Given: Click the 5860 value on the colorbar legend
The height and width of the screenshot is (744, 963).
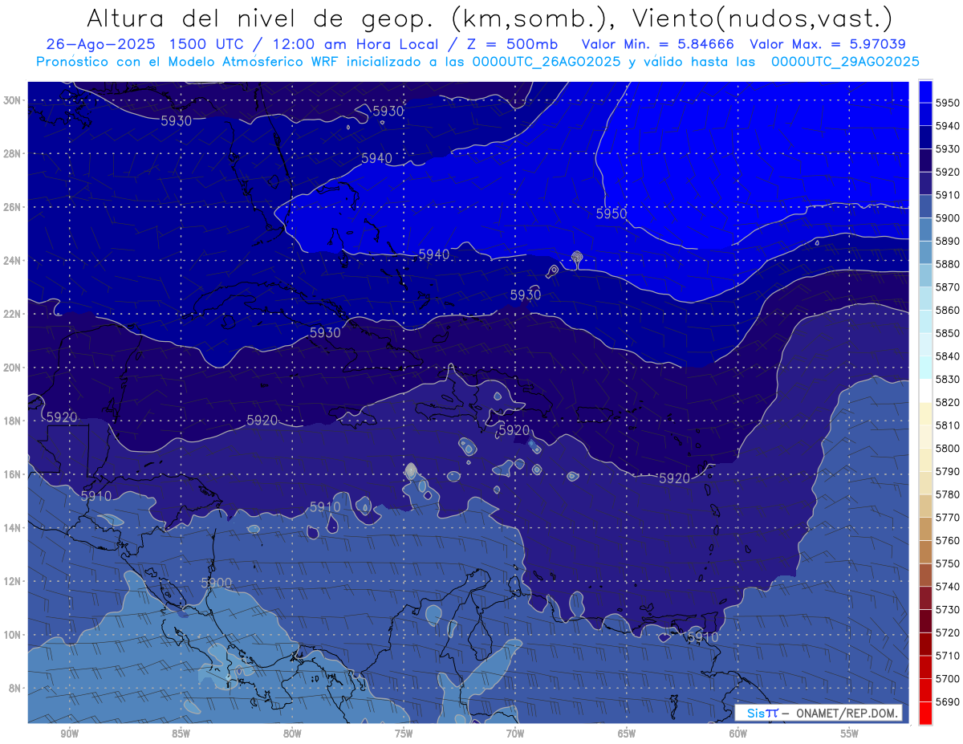Looking at the screenshot, I should pyautogui.click(x=948, y=310).
